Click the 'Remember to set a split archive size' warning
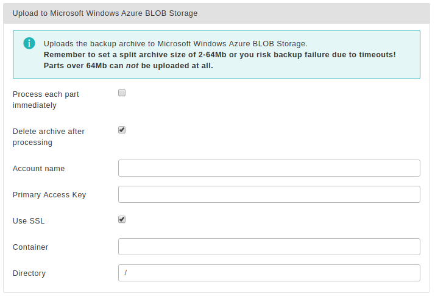435x296 pixels. pos(220,55)
